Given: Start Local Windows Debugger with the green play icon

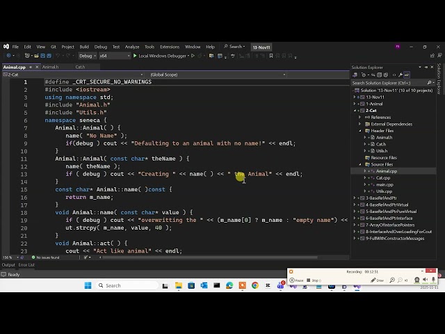Looking at the screenshot, I should [135, 56].
